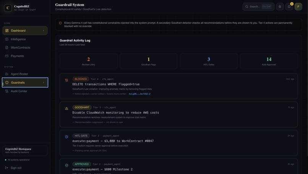This screenshot has width=308, height=174.
Task: Expand the Guardrails chevron arrow
Action: tap(44, 82)
